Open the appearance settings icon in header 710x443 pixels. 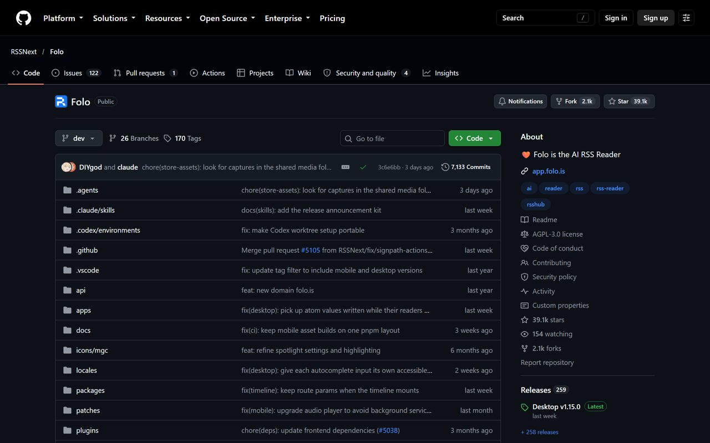pos(686,18)
